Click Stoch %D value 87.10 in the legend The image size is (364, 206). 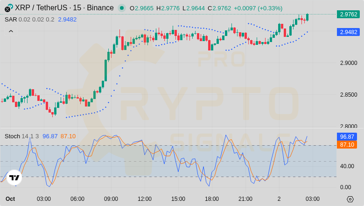(68, 136)
